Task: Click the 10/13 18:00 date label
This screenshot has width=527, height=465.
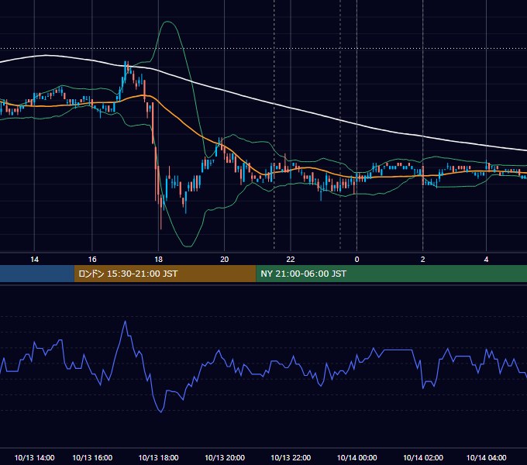Action: coord(158,457)
